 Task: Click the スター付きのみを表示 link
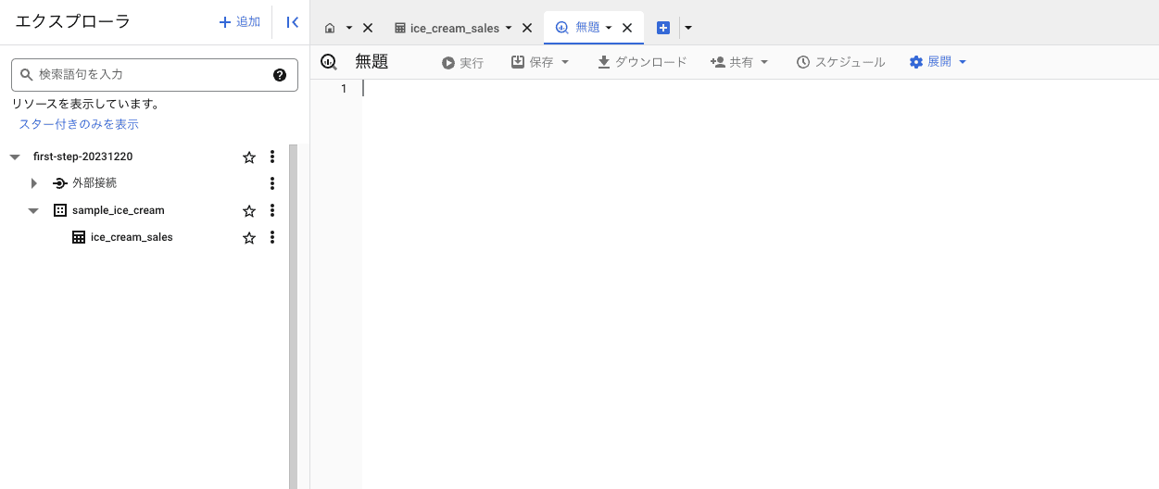coord(79,124)
